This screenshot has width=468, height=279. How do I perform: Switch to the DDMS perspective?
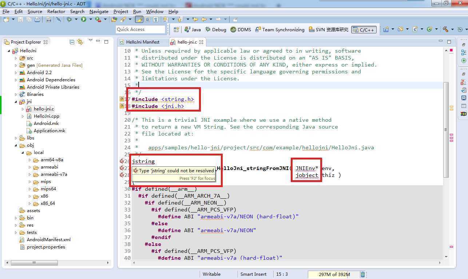click(x=241, y=29)
